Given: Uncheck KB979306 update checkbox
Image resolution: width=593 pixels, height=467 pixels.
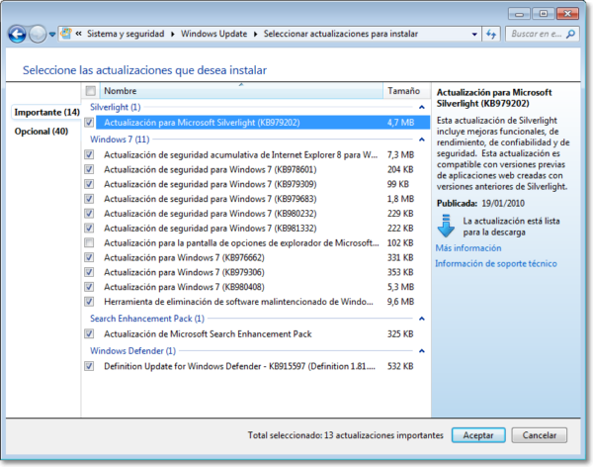Looking at the screenshot, I should click(89, 272).
